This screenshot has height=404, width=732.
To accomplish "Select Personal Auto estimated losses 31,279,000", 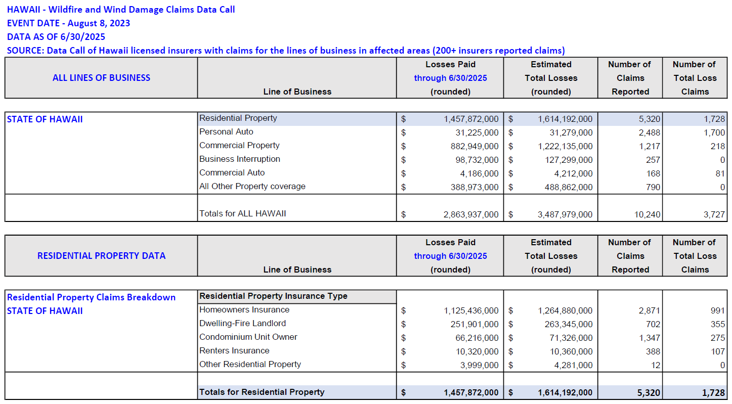I will tap(571, 133).
